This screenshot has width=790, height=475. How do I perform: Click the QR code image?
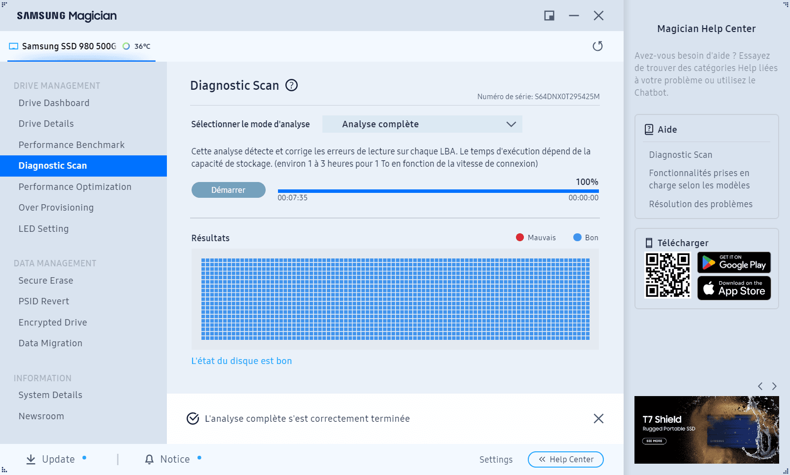(x=668, y=275)
